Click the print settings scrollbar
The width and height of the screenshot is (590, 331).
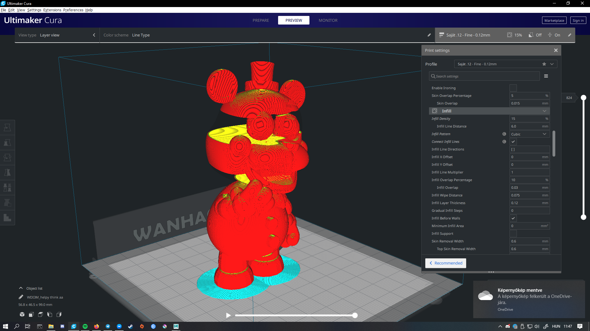pos(554,143)
